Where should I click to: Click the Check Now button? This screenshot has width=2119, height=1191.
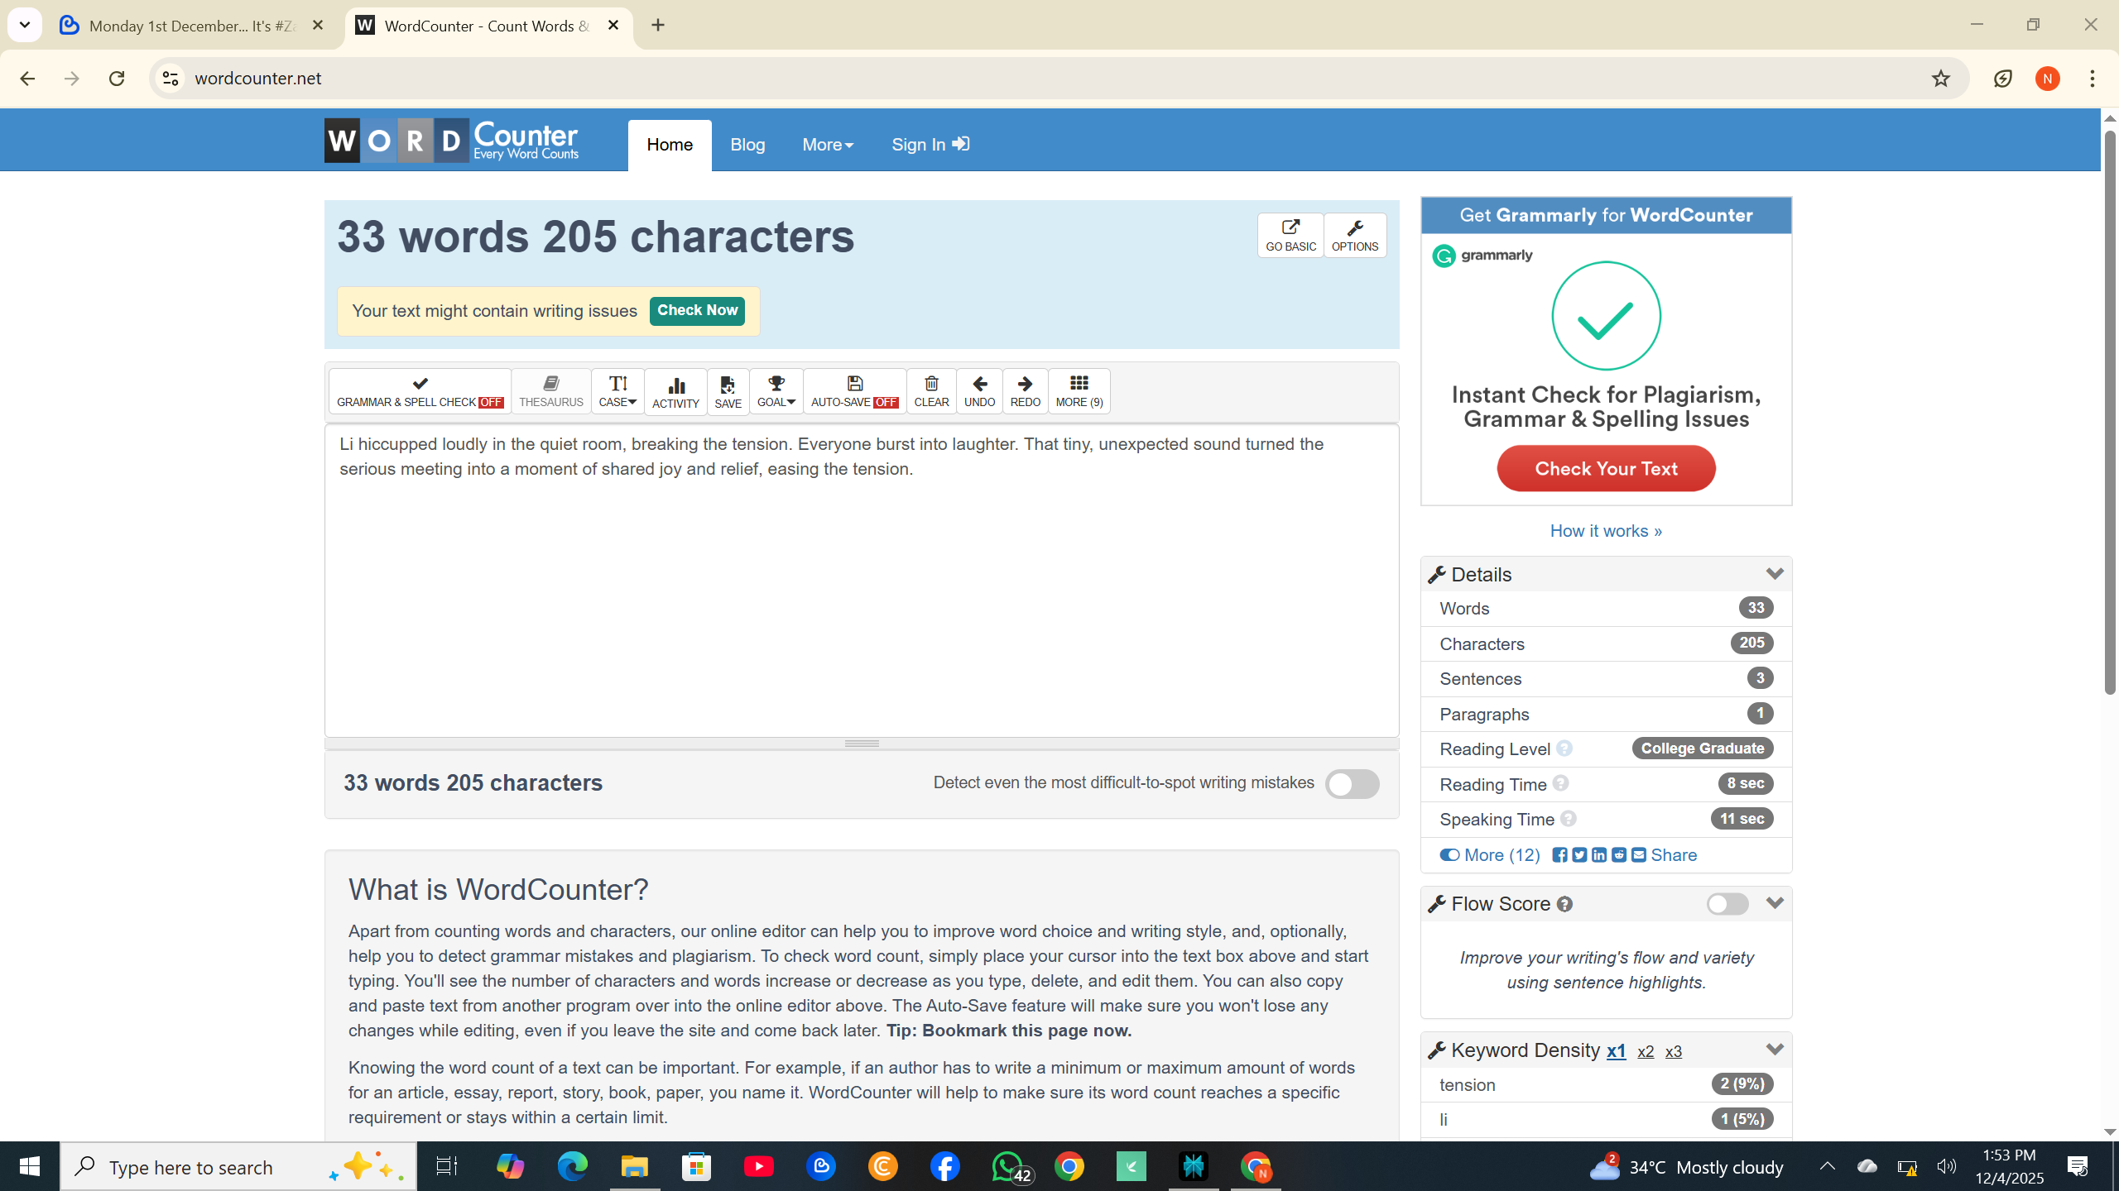pos(697,310)
